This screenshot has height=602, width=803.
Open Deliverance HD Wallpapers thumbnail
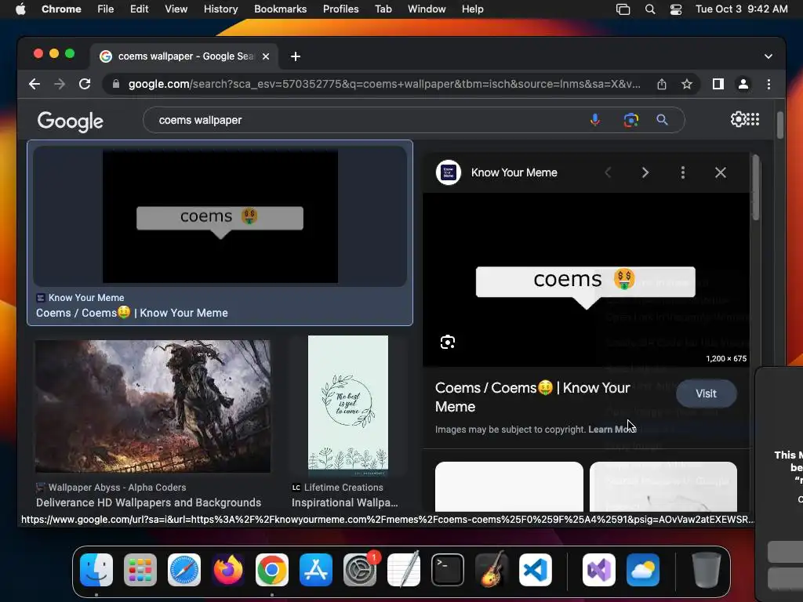pyautogui.click(x=153, y=407)
